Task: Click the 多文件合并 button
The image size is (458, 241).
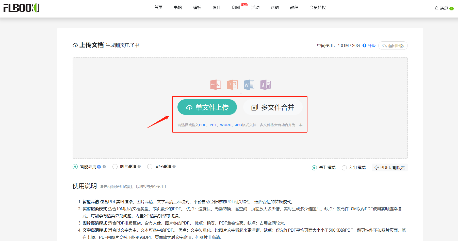Action: [x=273, y=107]
